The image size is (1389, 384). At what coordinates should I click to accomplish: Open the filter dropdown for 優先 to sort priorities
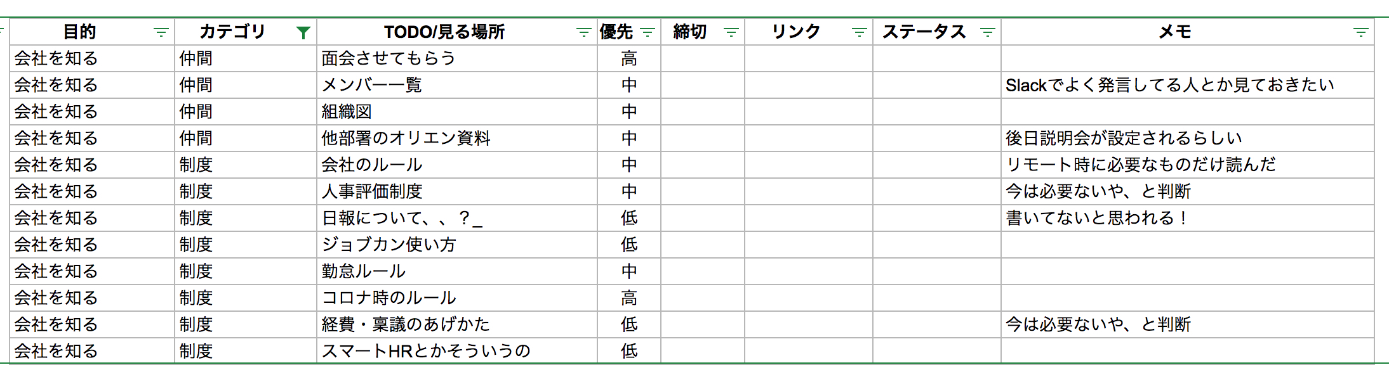pos(647,30)
